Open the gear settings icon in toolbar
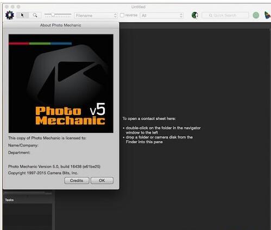This screenshot has width=271, height=230. [x=10, y=15]
